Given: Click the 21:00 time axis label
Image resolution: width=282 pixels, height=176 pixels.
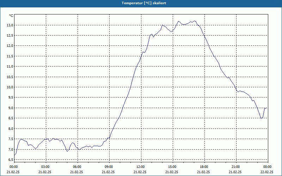Looking at the screenshot, I should point(236,167).
